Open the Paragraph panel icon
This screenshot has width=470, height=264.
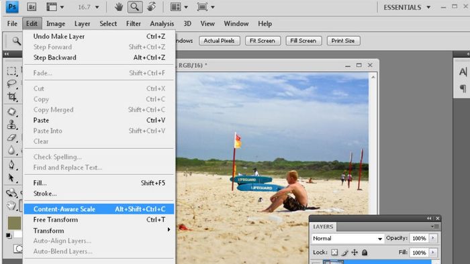coord(463,88)
